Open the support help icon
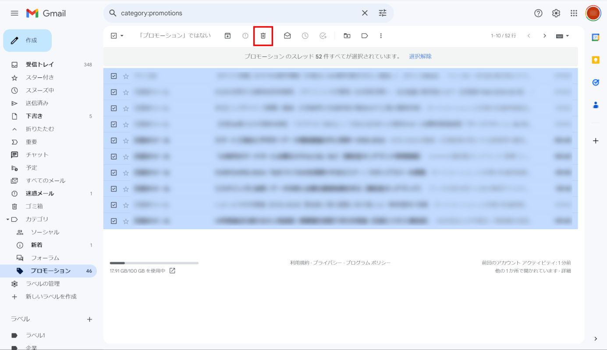 [x=538, y=13]
